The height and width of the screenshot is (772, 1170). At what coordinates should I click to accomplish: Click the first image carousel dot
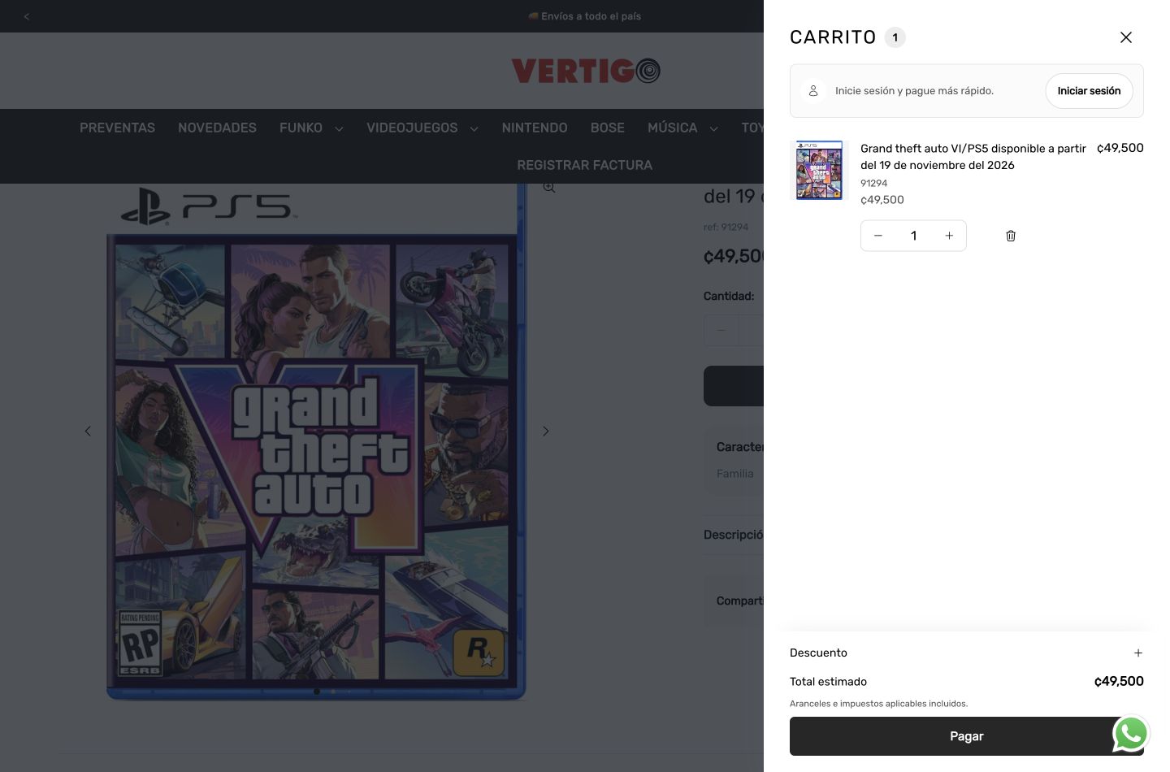coord(317,692)
